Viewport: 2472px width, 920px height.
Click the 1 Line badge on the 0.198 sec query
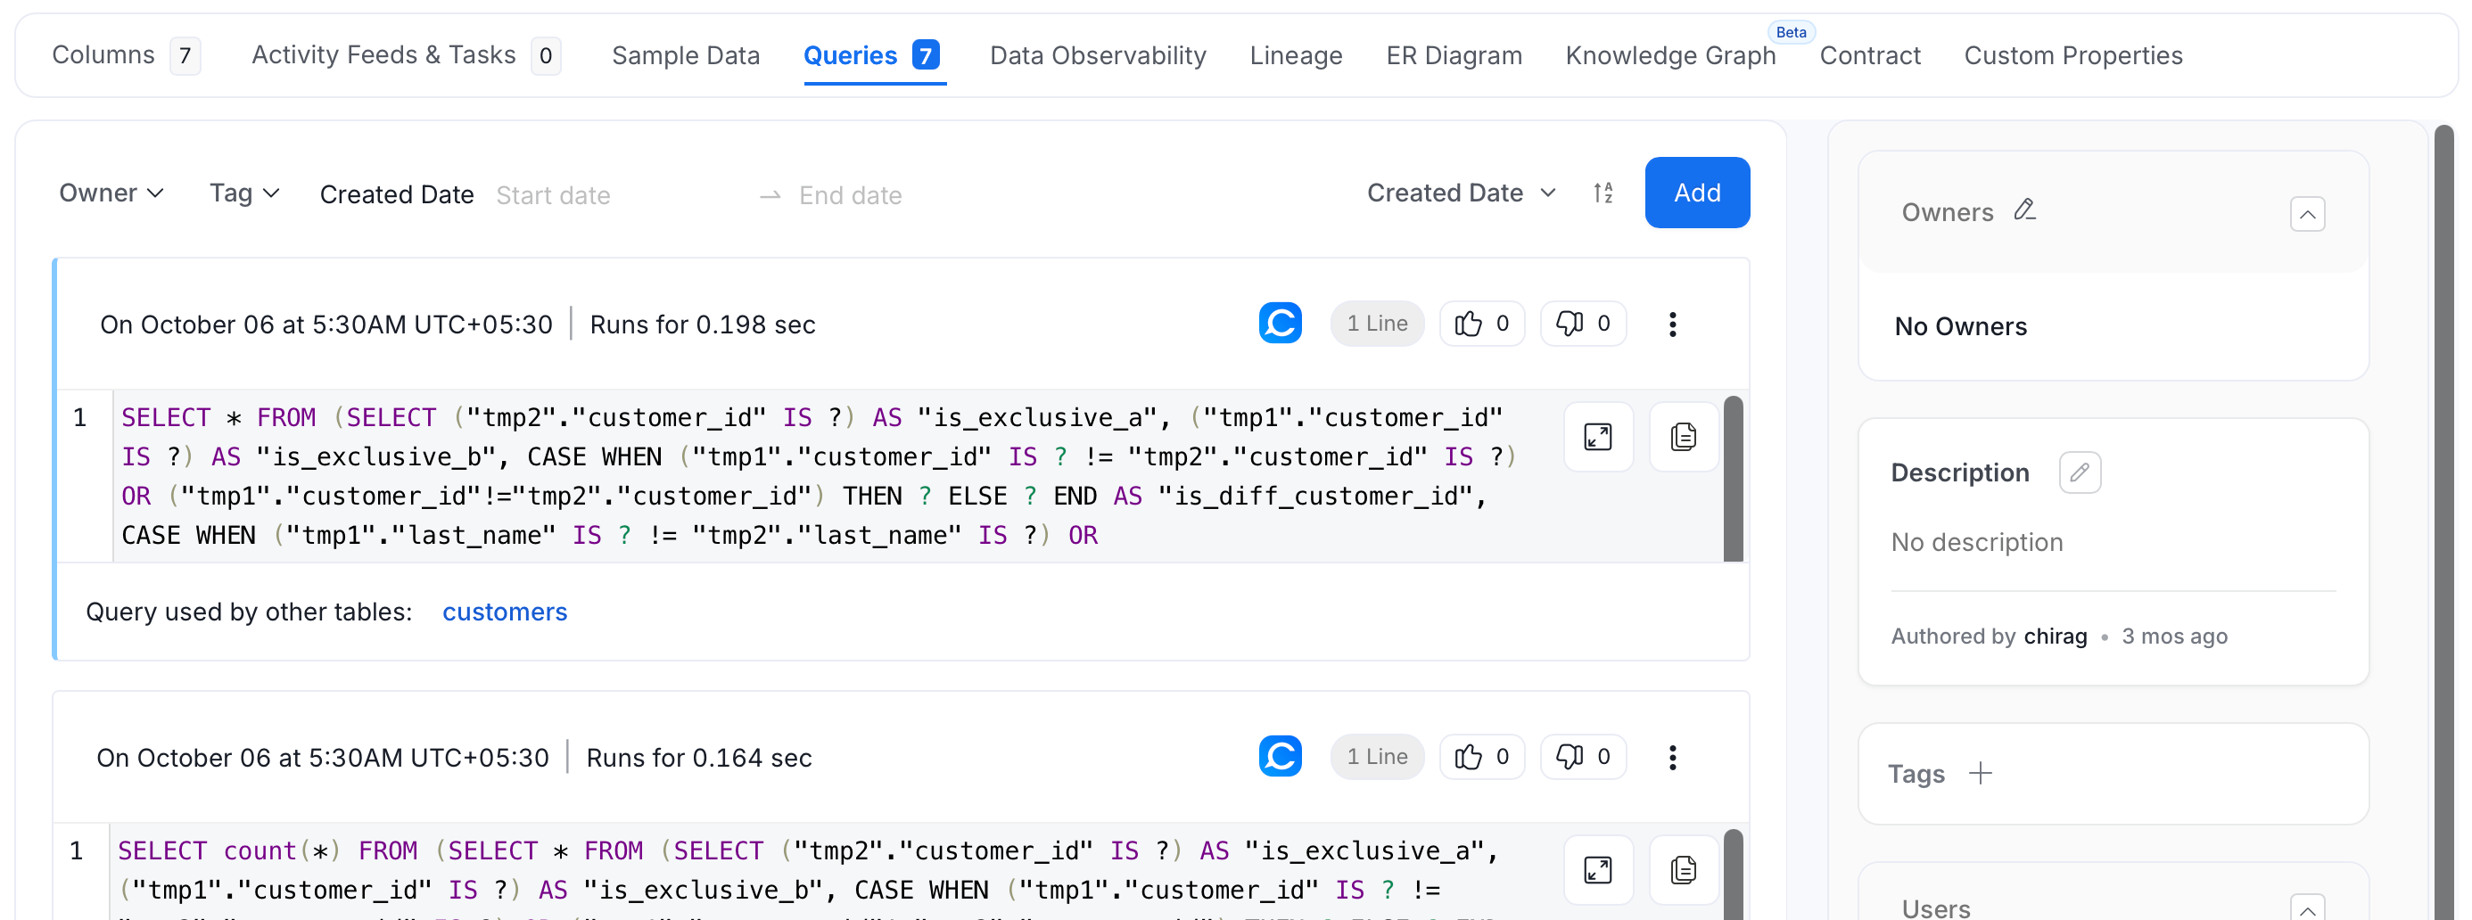click(1376, 324)
